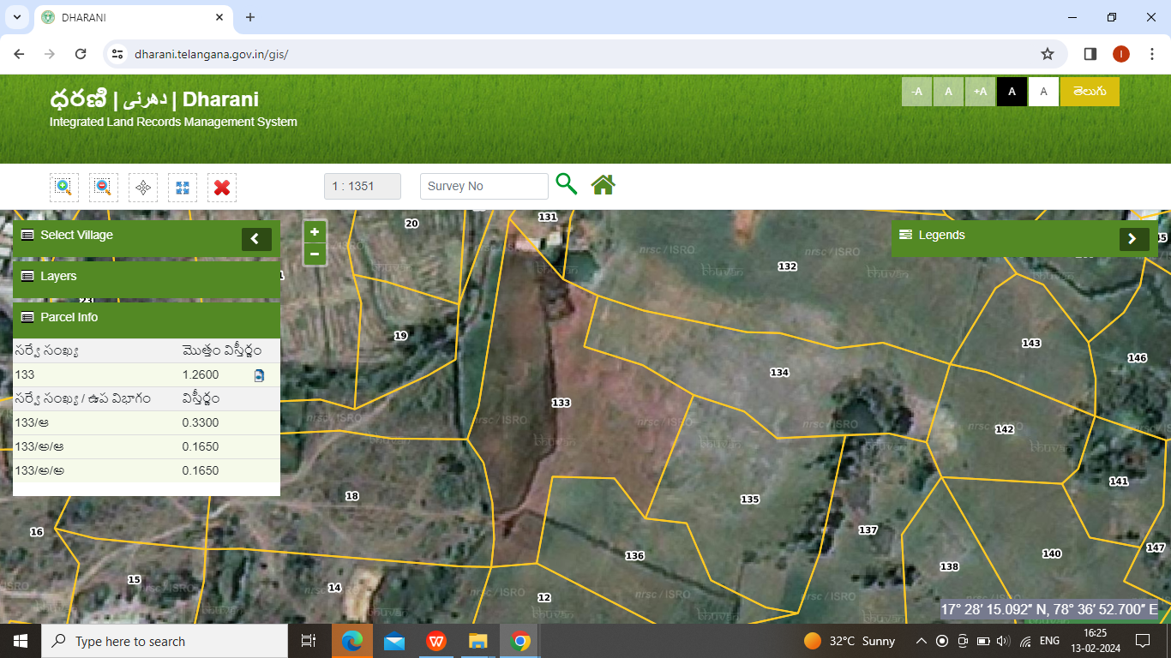Open WPS Office from the taskbar

point(436,641)
